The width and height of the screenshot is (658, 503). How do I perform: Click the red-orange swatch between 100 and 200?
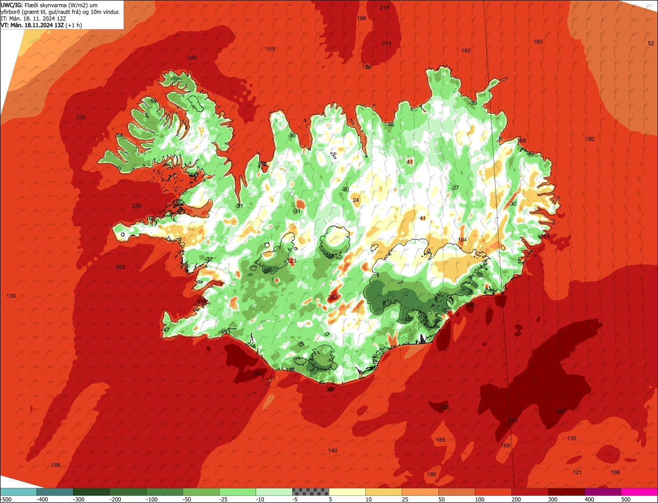pyautogui.click(x=493, y=492)
